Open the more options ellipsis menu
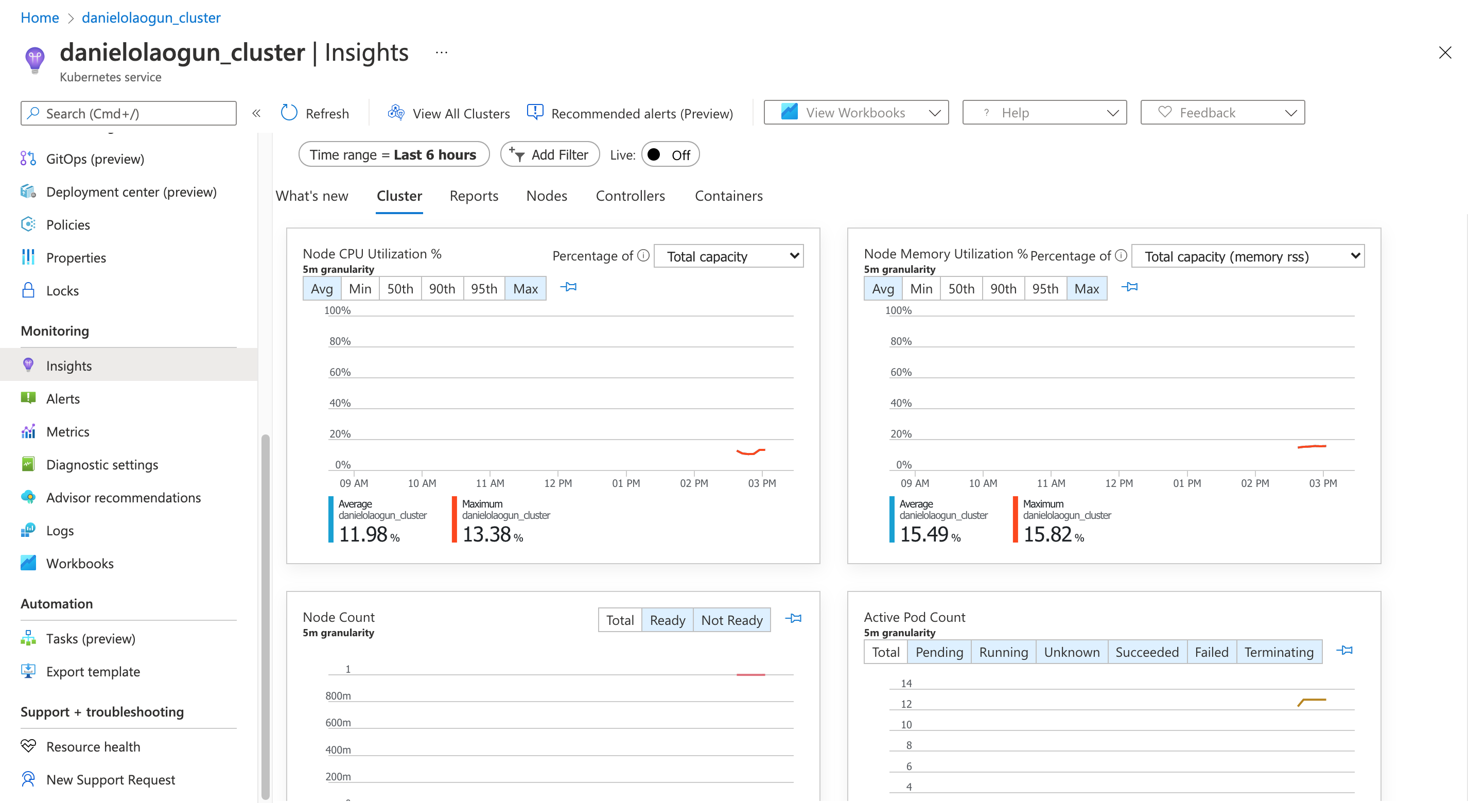 coord(442,53)
